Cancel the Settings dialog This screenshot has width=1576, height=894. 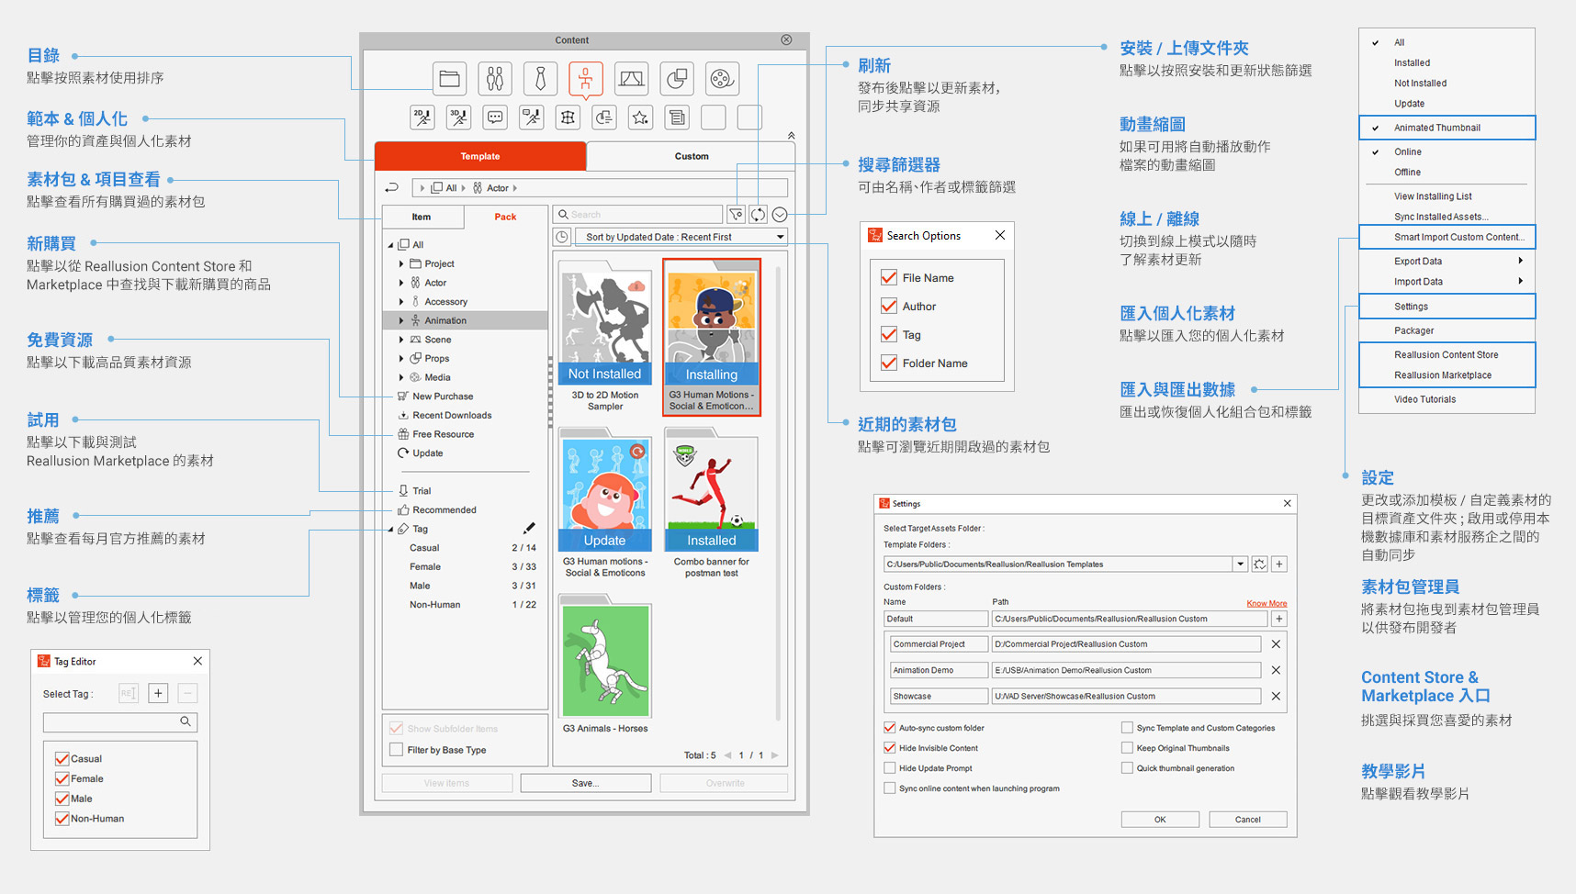coord(1247,820)
